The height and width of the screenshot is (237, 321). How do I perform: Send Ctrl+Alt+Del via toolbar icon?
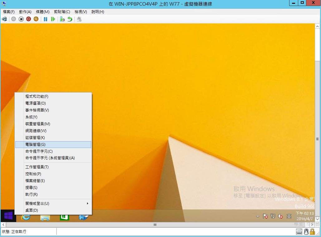(x=4, y=19)
